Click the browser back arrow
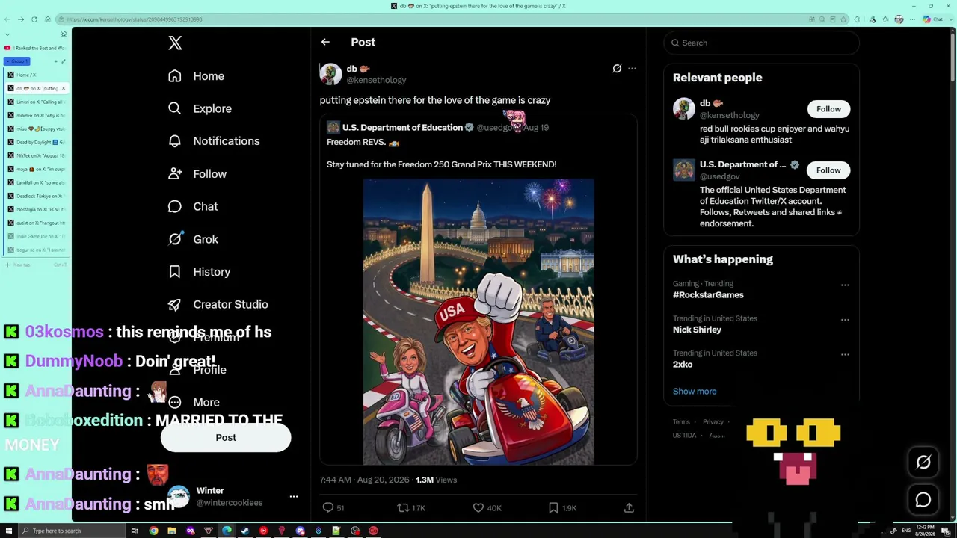957x538 pixels. 7,19
